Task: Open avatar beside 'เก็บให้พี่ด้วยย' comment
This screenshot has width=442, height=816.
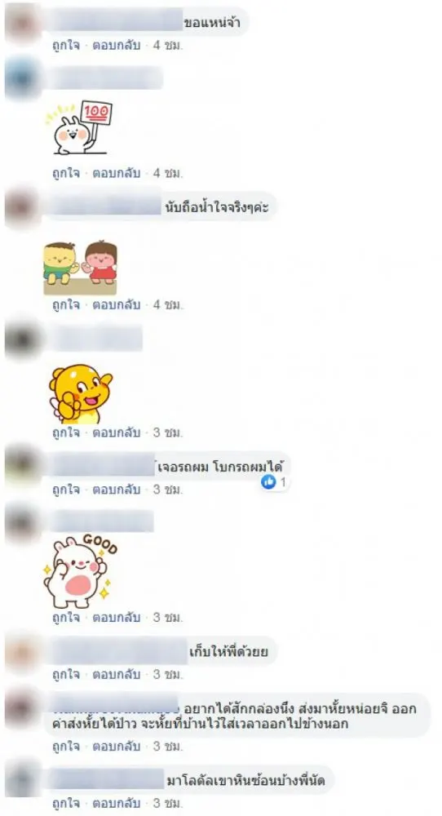Action: tap(22, 653)
